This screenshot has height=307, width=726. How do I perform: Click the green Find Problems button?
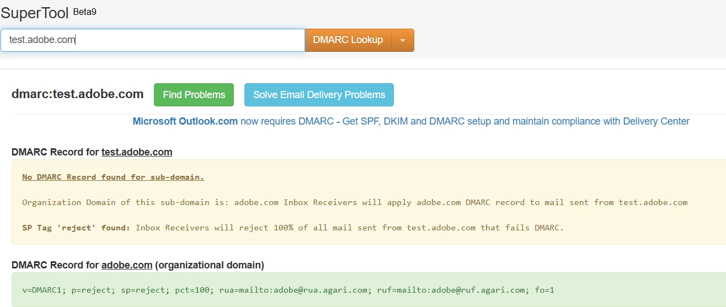tap(194, 95)
